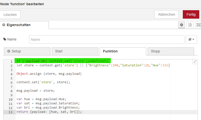Expand the code editor to fullscreen
201x120 pixels.
(195, 62)
